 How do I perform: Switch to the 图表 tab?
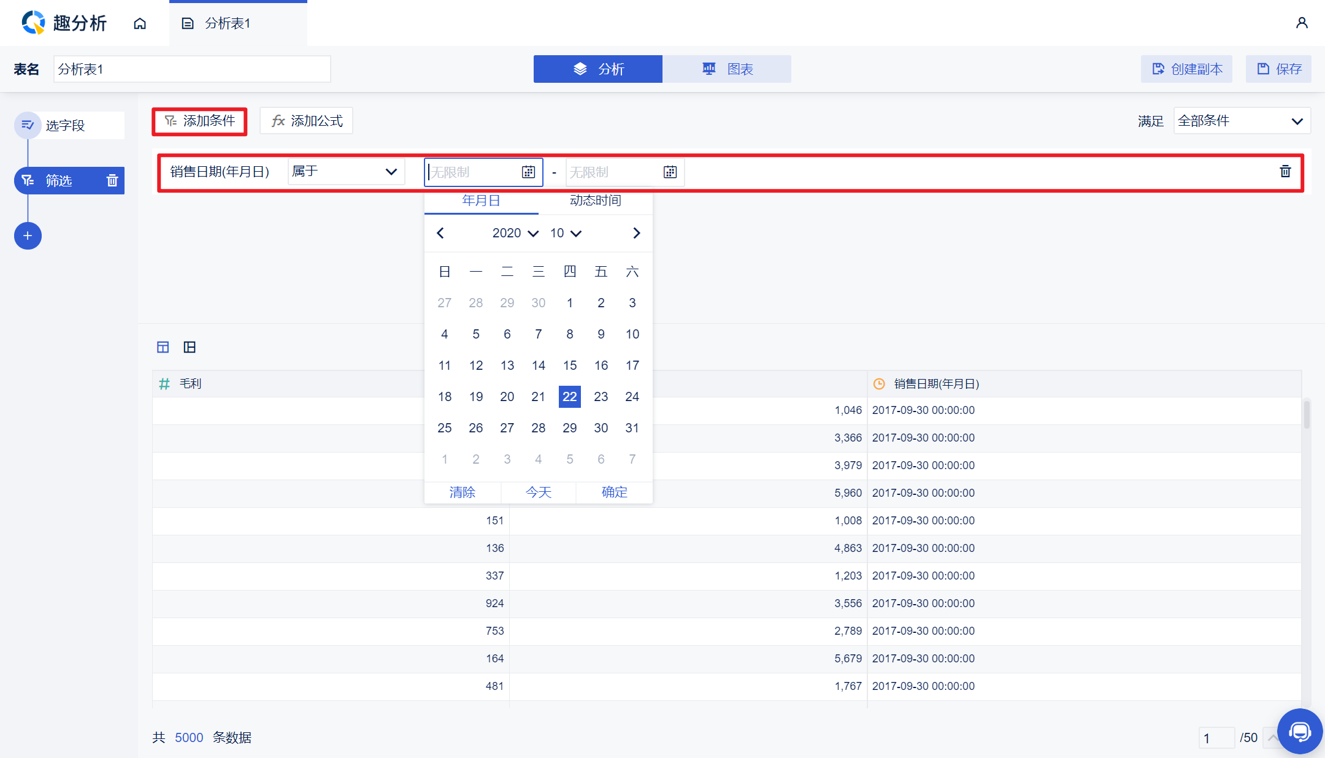726,69
